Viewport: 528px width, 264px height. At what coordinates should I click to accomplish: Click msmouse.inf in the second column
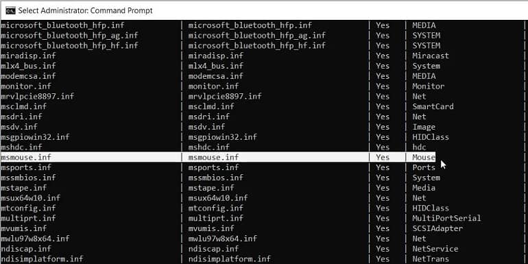coord(213,157)
